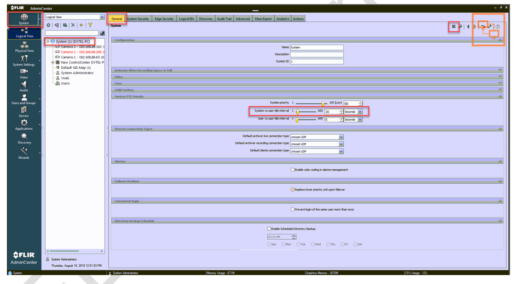Open the Discovery magnifier sidebar icon
Screen dimensions: 517x284
coord(24,136)
